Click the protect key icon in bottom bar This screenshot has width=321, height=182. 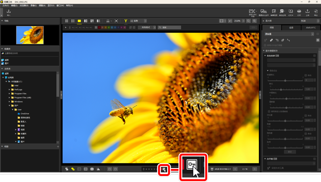164,169
